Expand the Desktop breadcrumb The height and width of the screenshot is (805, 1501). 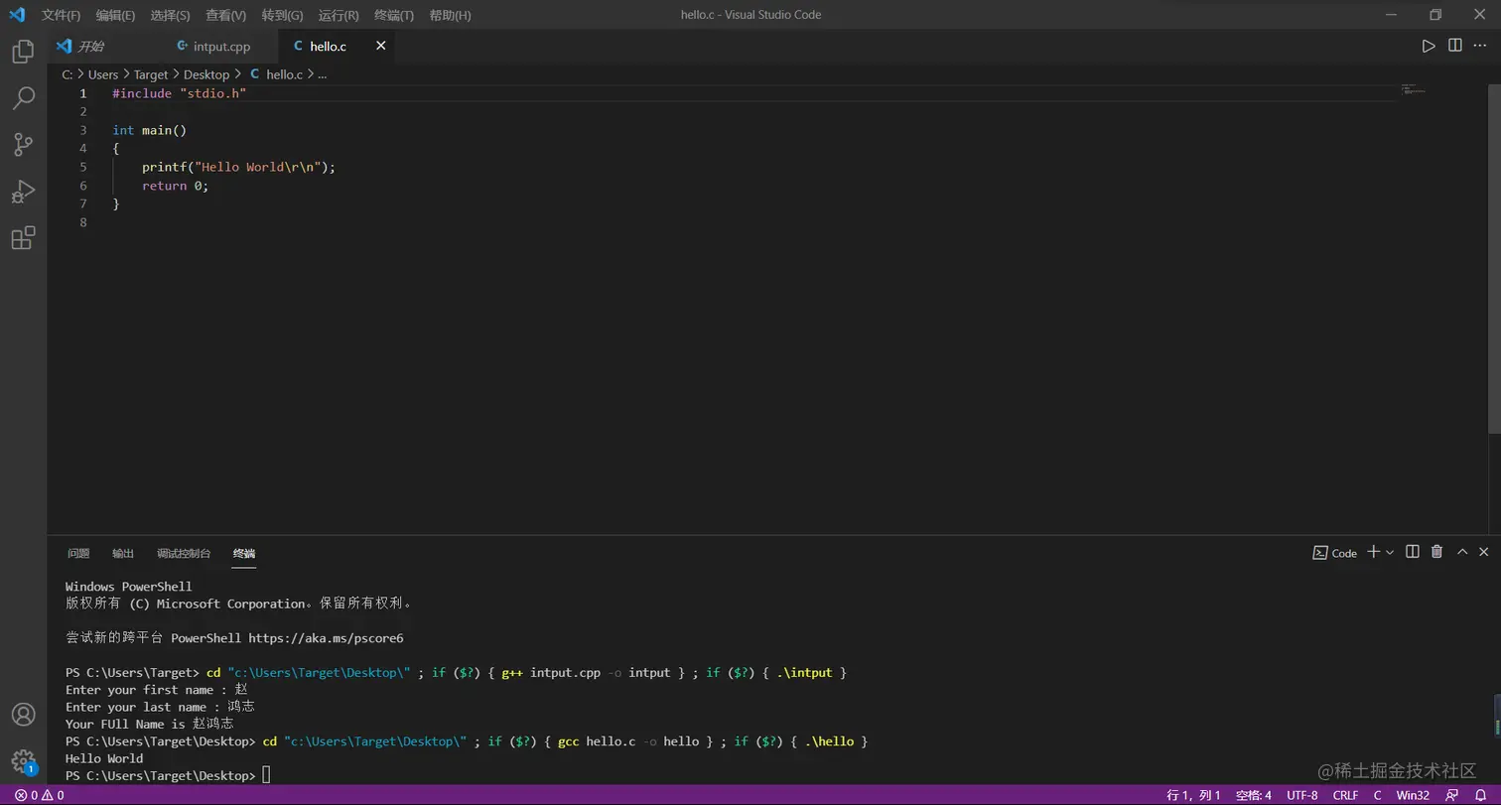[206, 74]
